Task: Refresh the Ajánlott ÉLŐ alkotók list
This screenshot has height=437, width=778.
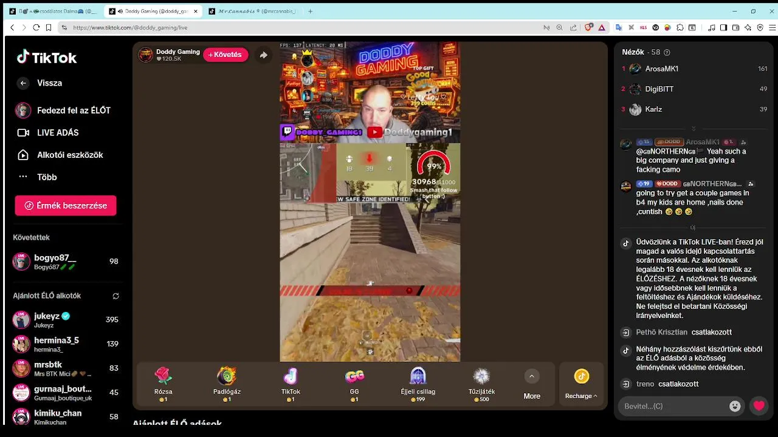Action: [115, 296]
